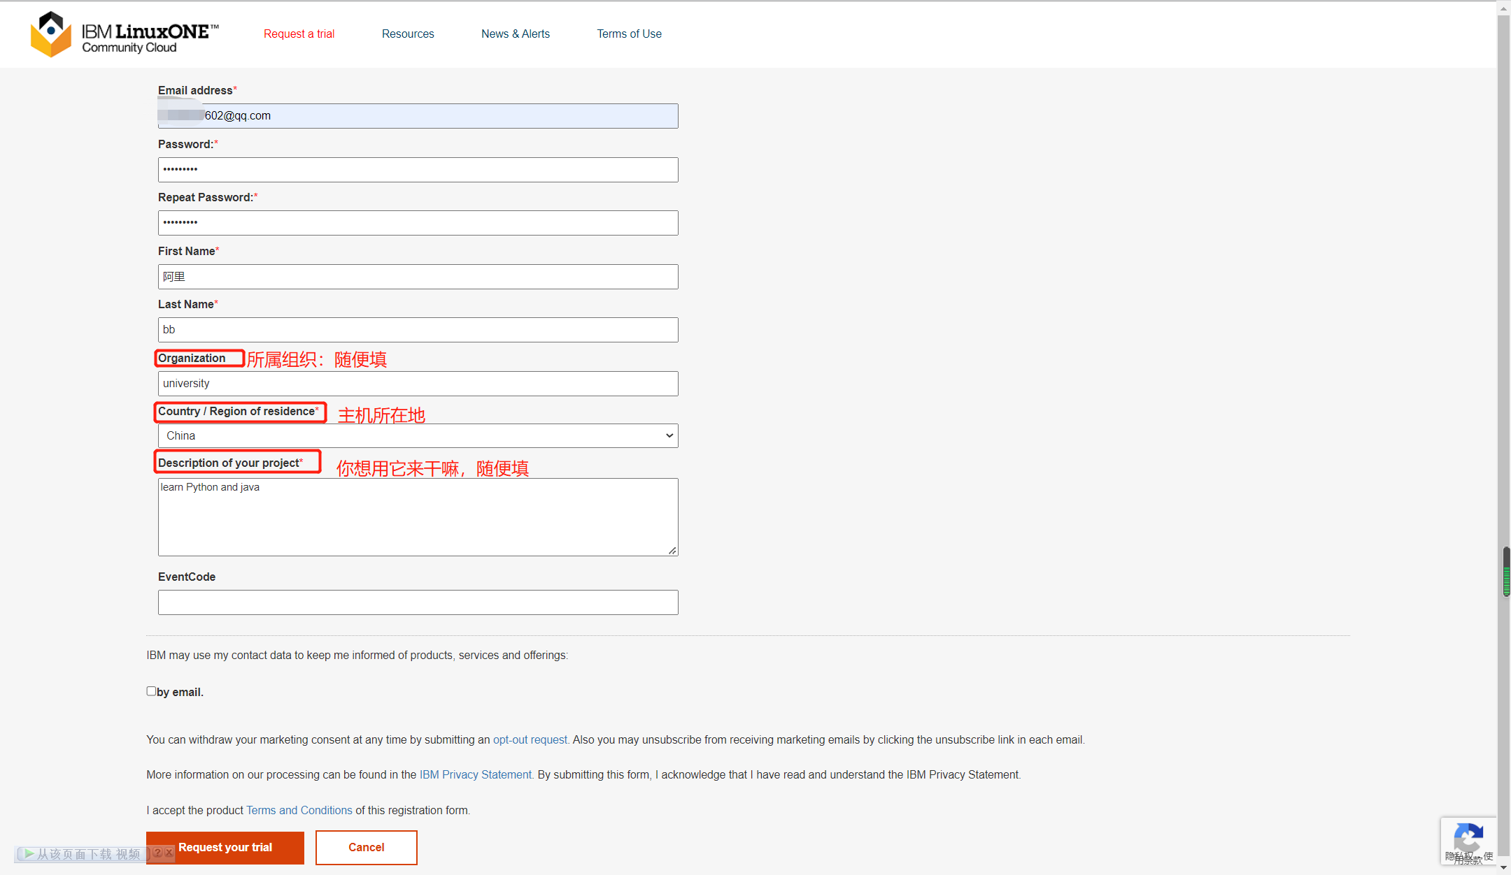Go to the Resources menu item
Image resolution: width=1511 pixels, height=875 pixels.
coord(408,34)
